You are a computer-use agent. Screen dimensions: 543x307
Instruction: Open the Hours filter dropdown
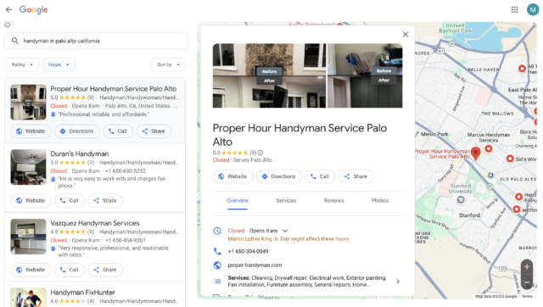pos(59,64)
